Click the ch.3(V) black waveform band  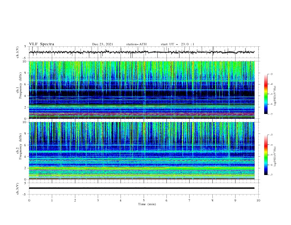(x=142, y=188)
